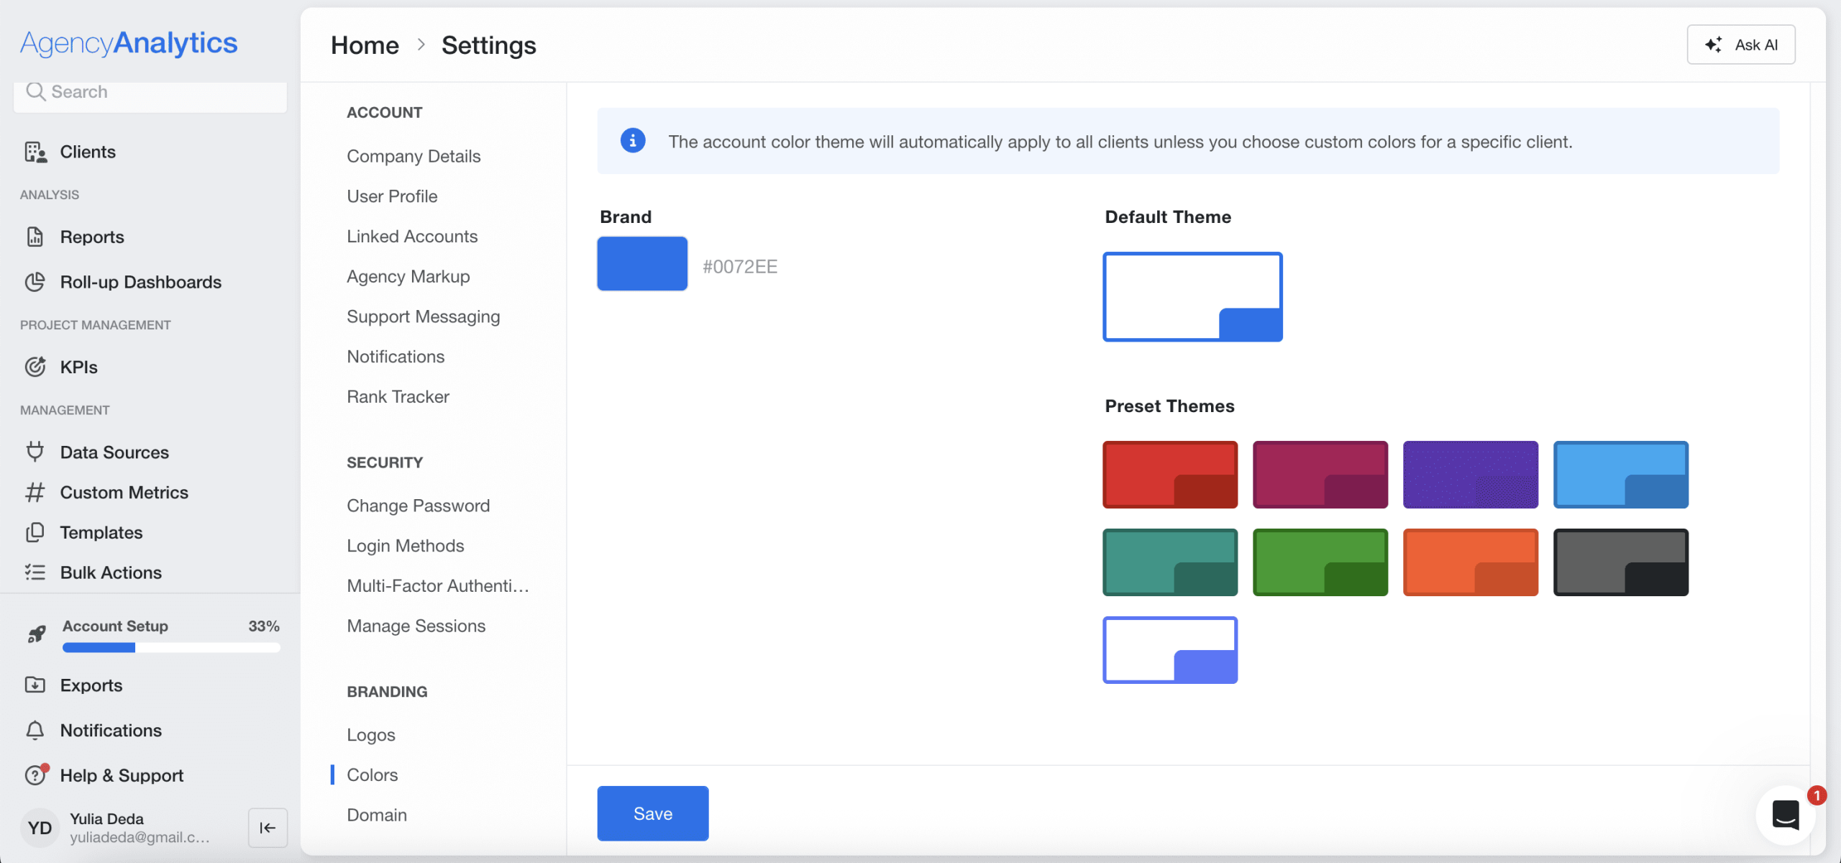Select the dark gray preset theme
Image resolution: width=1841 pixels, height=863 pixels.
1621,562
